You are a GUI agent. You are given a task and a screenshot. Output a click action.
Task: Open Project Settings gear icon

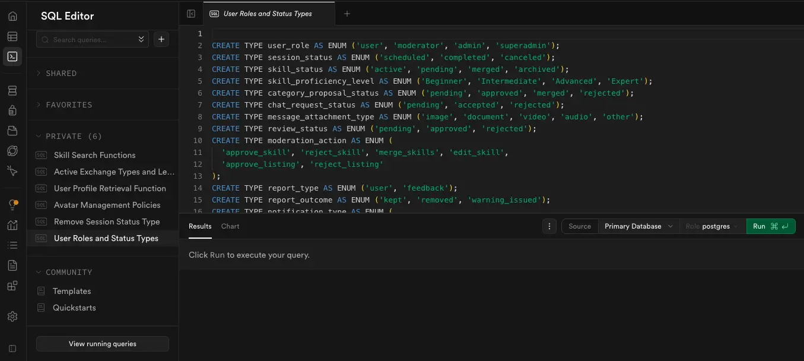12,317
